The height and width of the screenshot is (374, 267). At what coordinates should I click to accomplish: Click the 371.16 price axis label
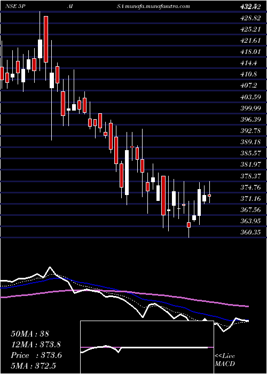click(250, 198)
